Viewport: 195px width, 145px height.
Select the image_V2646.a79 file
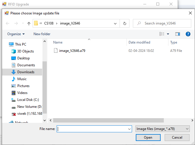(x=72, y=51)
